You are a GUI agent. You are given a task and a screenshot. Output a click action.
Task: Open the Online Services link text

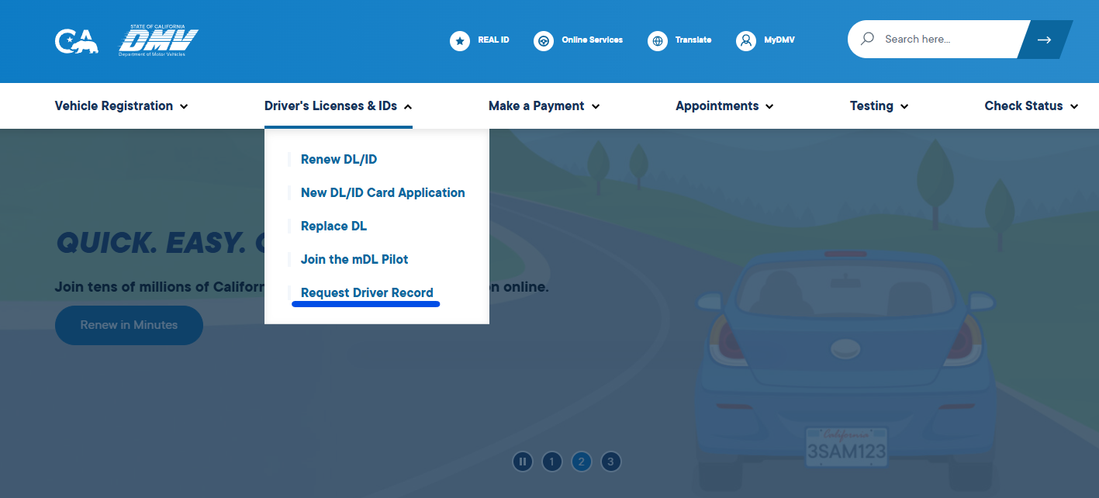click(x=592, y=40)
